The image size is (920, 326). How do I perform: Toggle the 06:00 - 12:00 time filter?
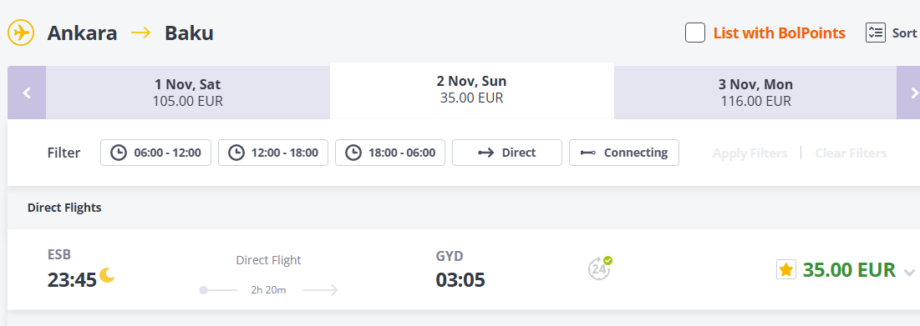pyautogui.click(x=155, y=153)
